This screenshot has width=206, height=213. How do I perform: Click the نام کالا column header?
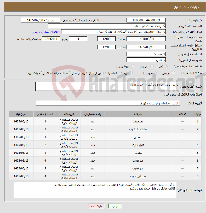[138, 114]
